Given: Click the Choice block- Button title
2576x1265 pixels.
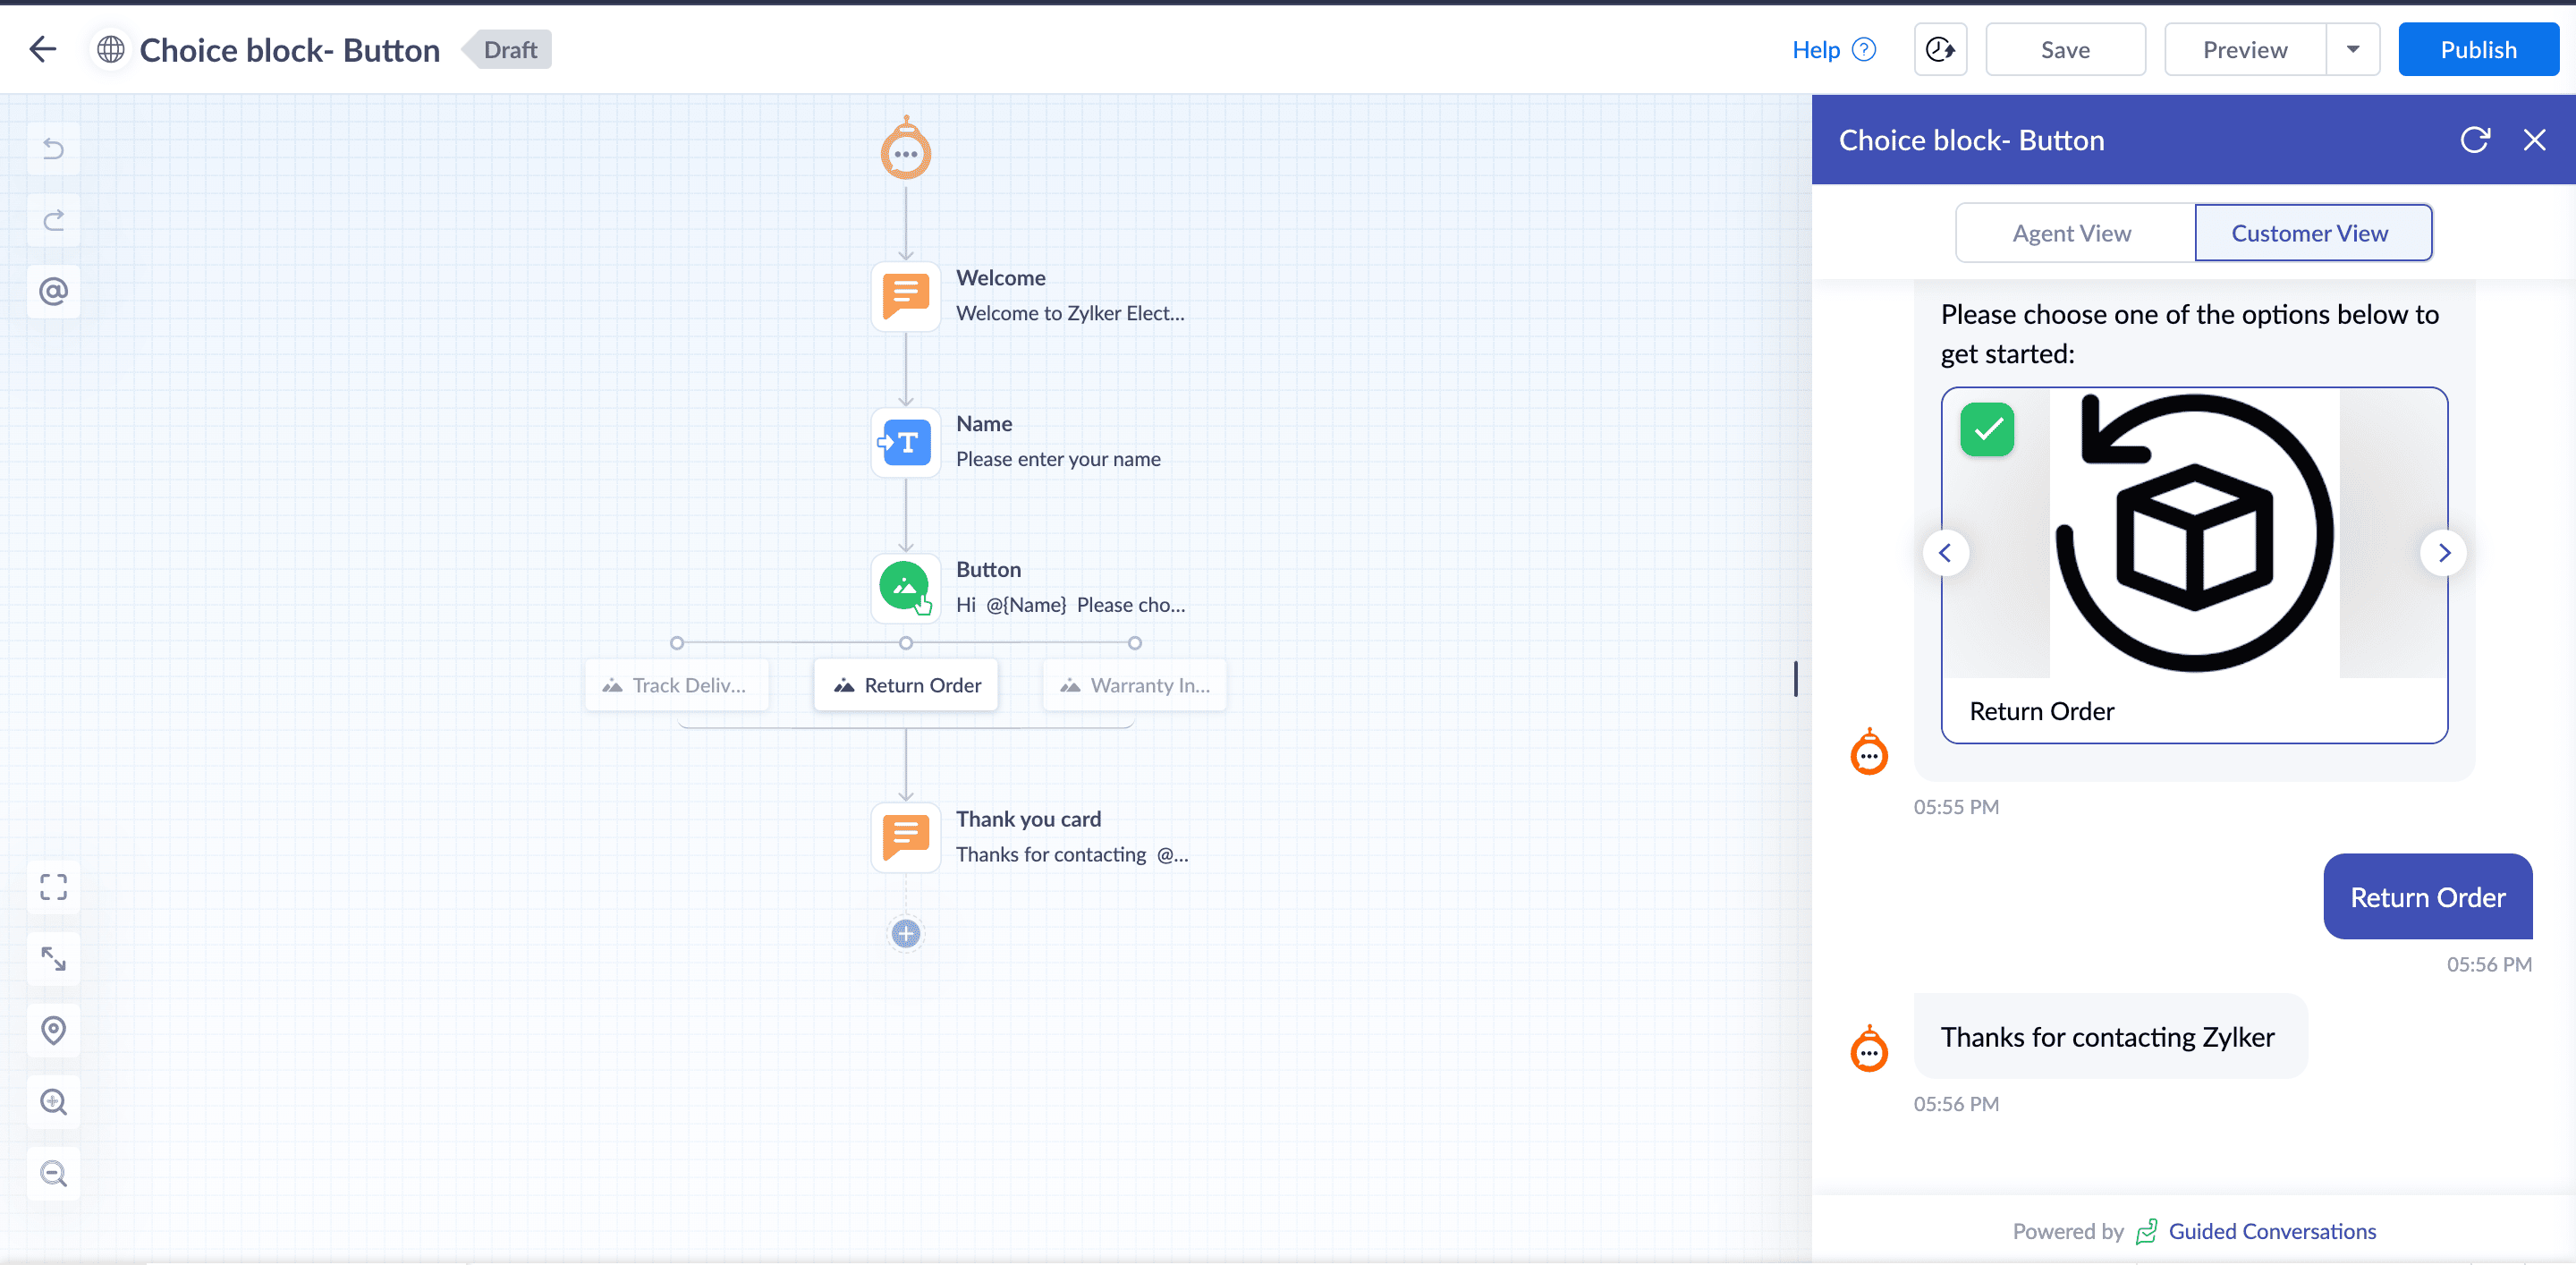Looking at the screenshot, I should point(290,50).
